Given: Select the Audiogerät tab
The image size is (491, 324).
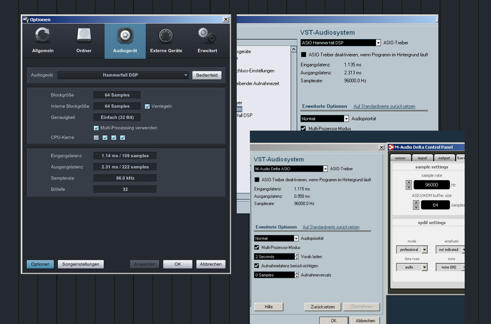Looking at the screenshot, I should point(125,41).
